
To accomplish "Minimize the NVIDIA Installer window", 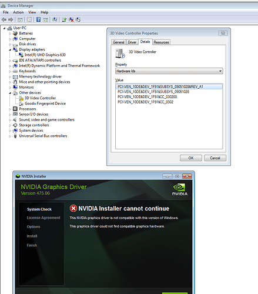I will click(167, 176).
